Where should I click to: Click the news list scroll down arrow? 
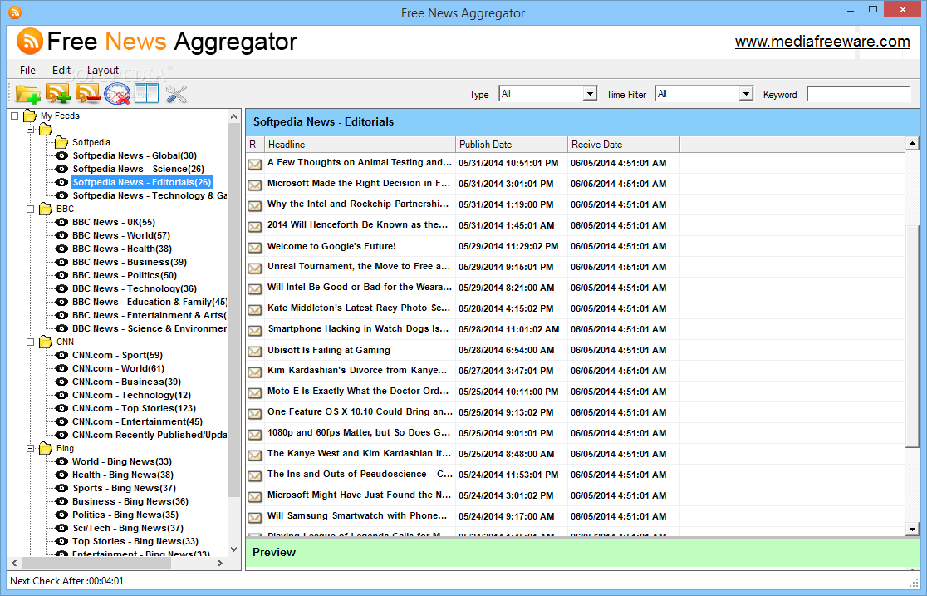coord(912,530)
